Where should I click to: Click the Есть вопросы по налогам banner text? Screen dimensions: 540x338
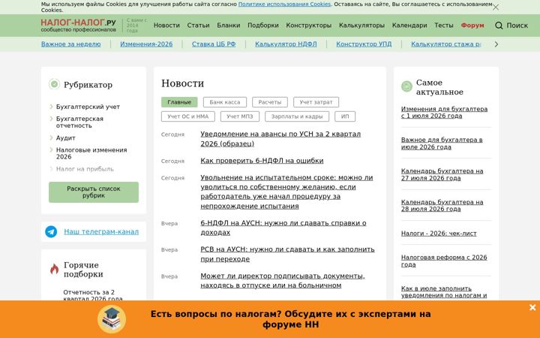point(291,319)
